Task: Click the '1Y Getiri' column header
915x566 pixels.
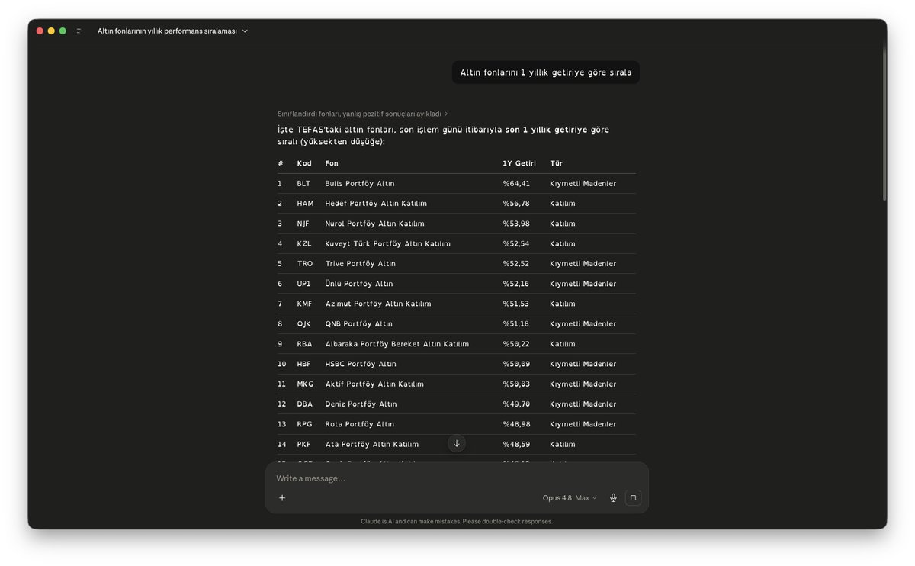Action: [x=519, y=163]
